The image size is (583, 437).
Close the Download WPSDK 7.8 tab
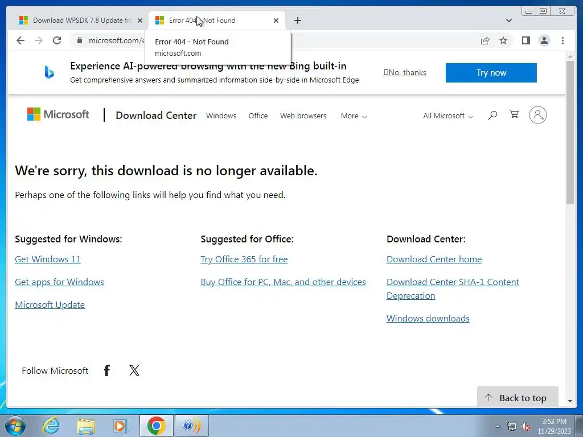(140, 20)
